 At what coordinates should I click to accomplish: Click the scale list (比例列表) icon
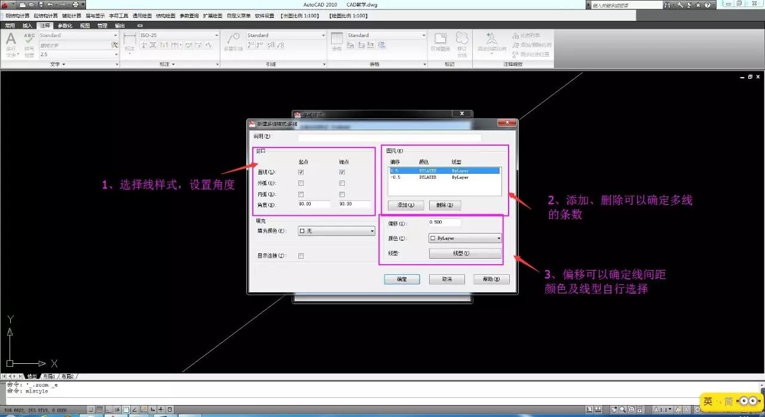pyautogui.click(x=516, y=36)
